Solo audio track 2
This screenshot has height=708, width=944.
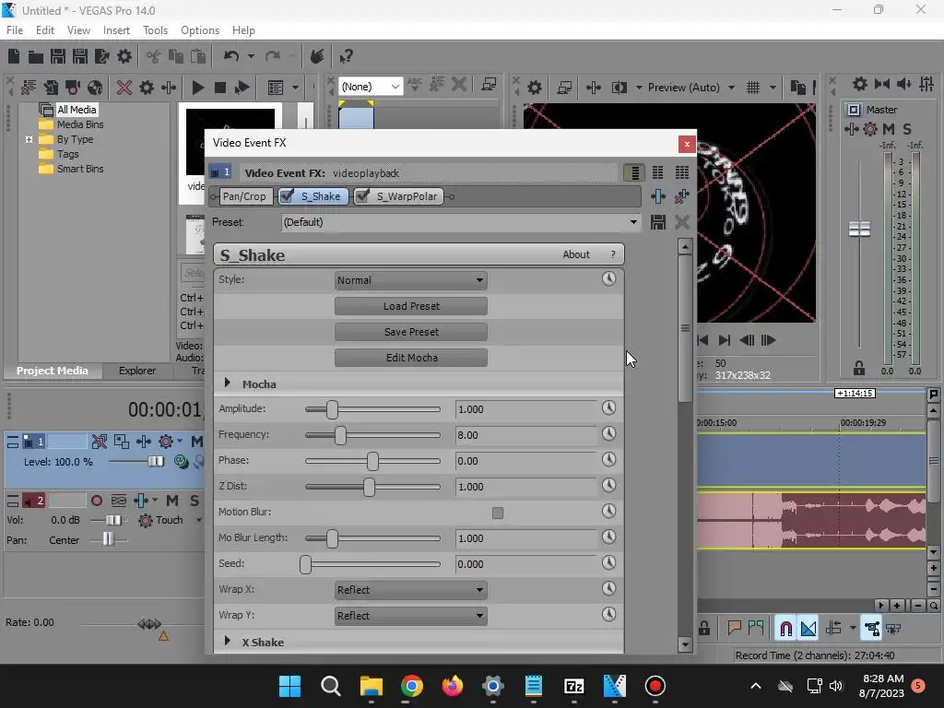click(x=194, y=501)
